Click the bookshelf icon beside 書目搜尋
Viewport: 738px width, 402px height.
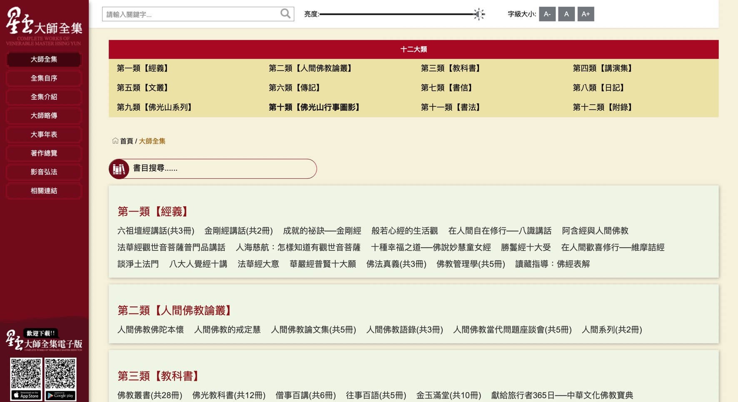[119, 169]
